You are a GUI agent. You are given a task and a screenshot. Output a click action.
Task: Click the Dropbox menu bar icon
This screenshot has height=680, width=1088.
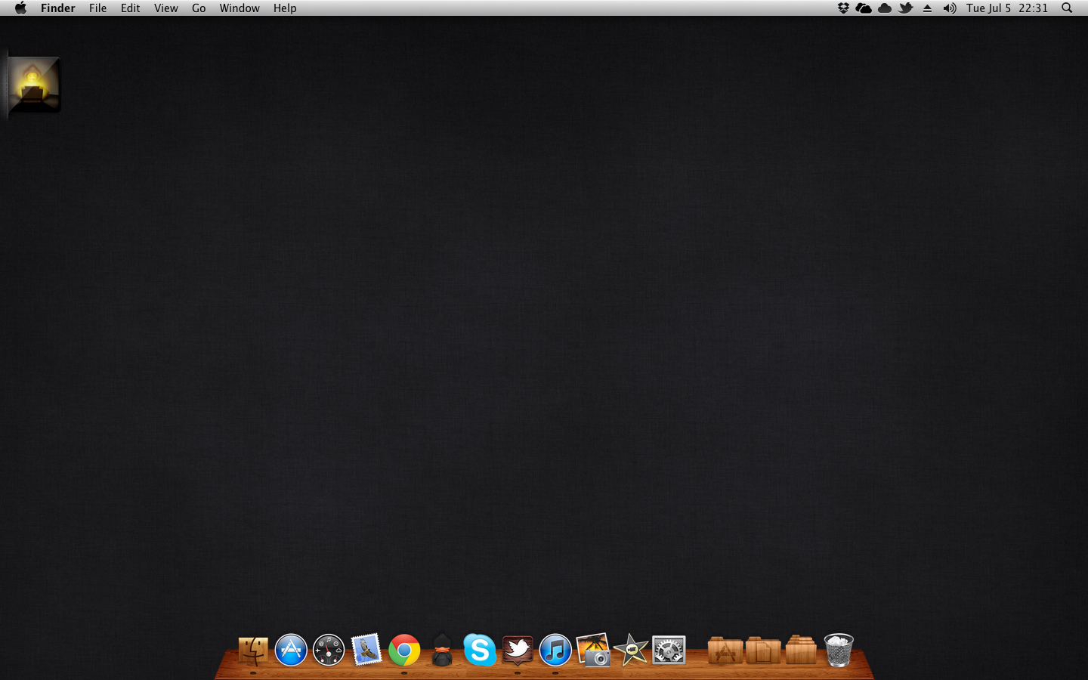point(843,8)
